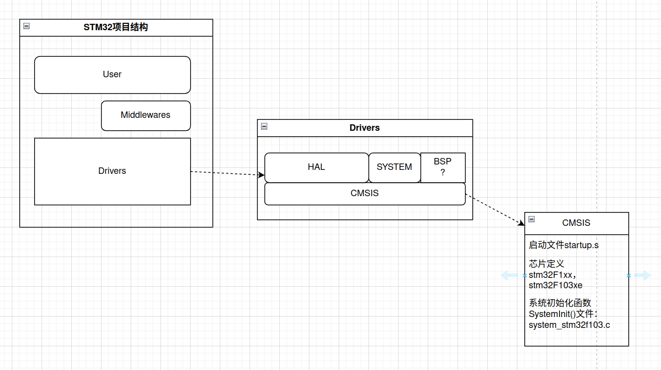Select the Drivers rectangle inside STM32项目结构
Viewport: 661px width, 370px height.
pyautogui.click(x=112, y=171)
